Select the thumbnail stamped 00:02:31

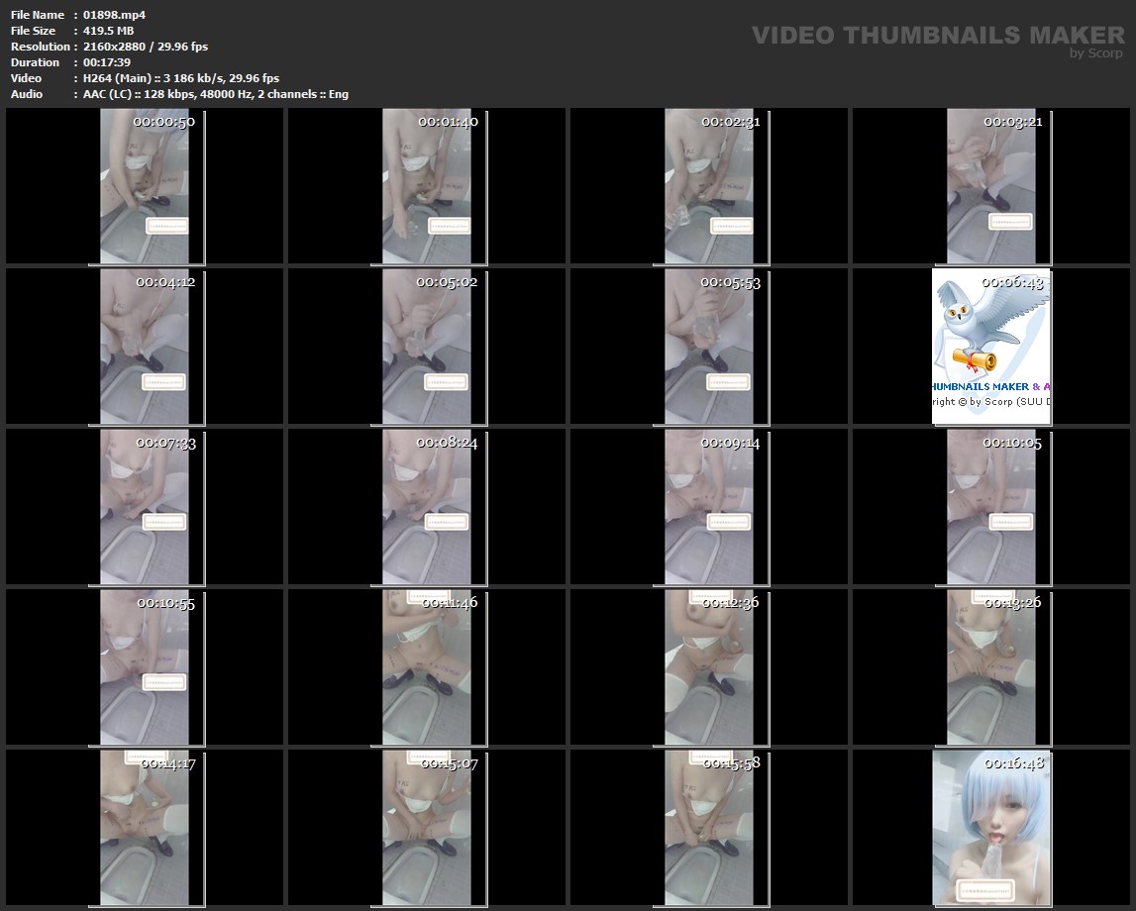click(708, 186)
